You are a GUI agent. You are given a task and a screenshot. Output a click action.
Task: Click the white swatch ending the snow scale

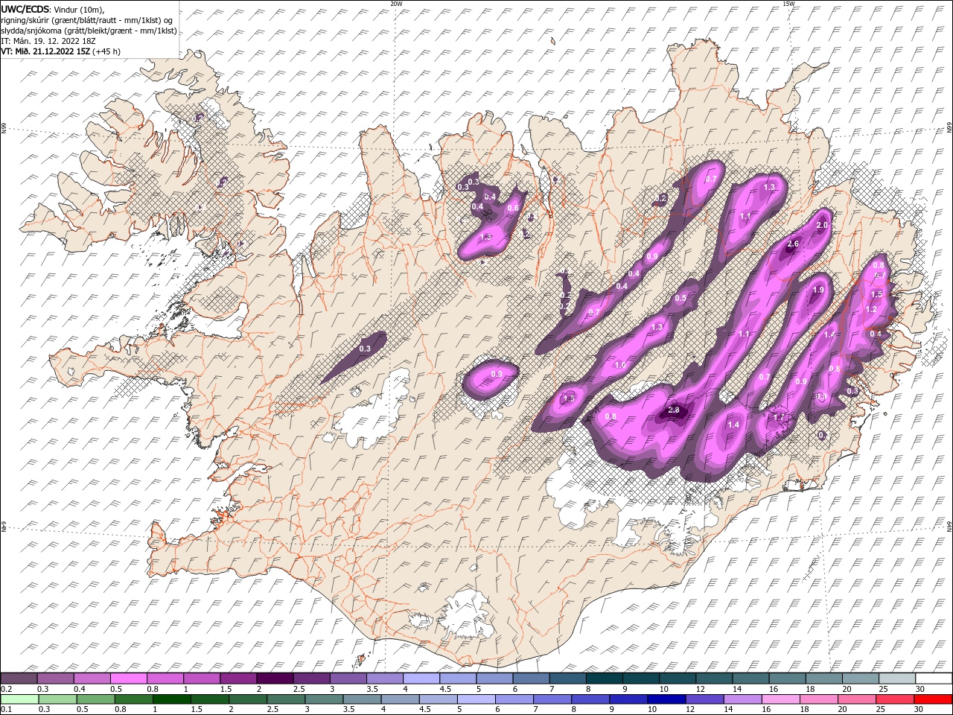pos(933,679)
